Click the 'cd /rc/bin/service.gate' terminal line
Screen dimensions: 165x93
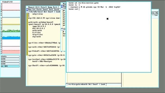coord(84,3)
